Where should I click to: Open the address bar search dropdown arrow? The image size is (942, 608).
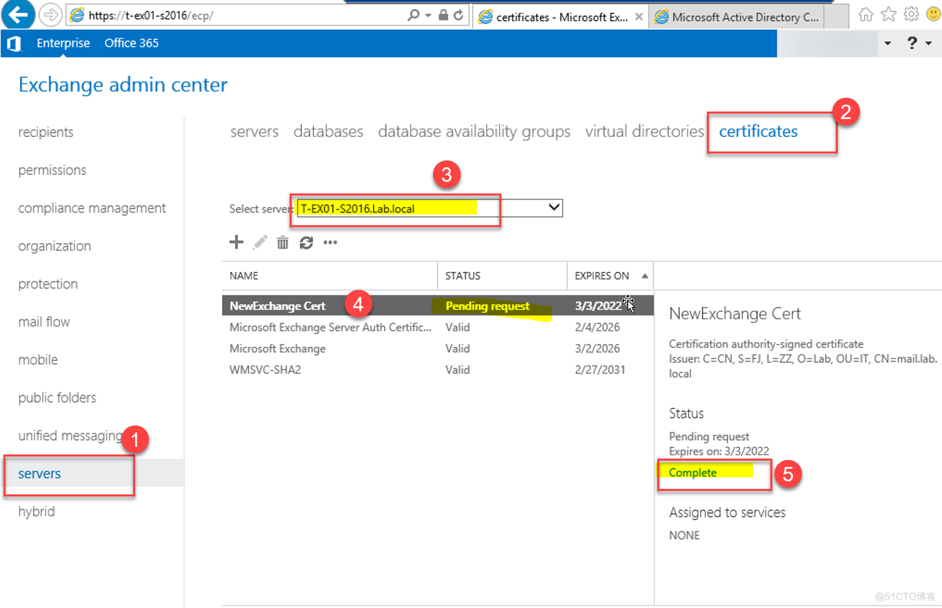tap(428, 15)
